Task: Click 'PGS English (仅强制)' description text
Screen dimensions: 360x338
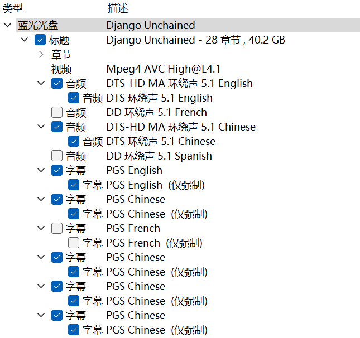Action: click(x=155, y=185)
